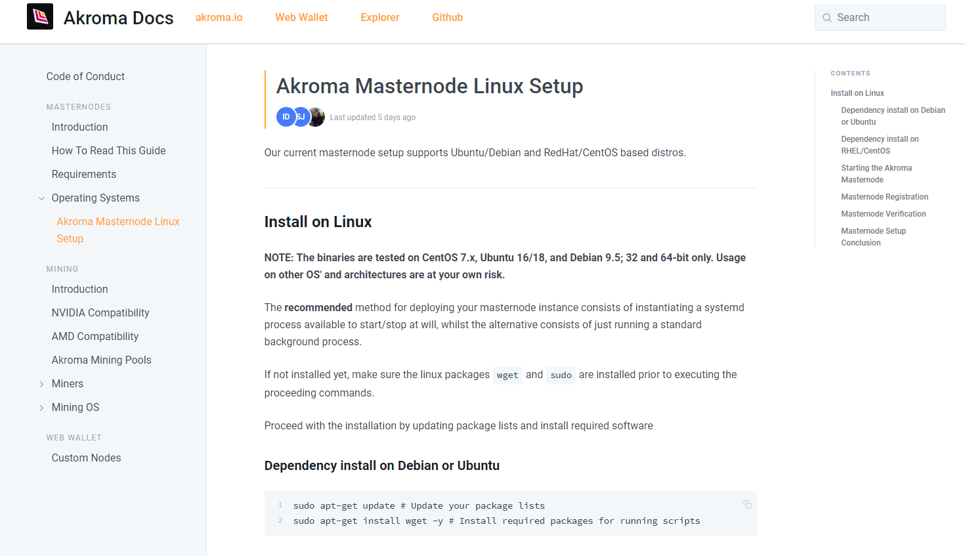Image resolution: width=965 pixels, height=556 pixels.
Task: Open the Explorer nav link
Action: pos(379,18)
